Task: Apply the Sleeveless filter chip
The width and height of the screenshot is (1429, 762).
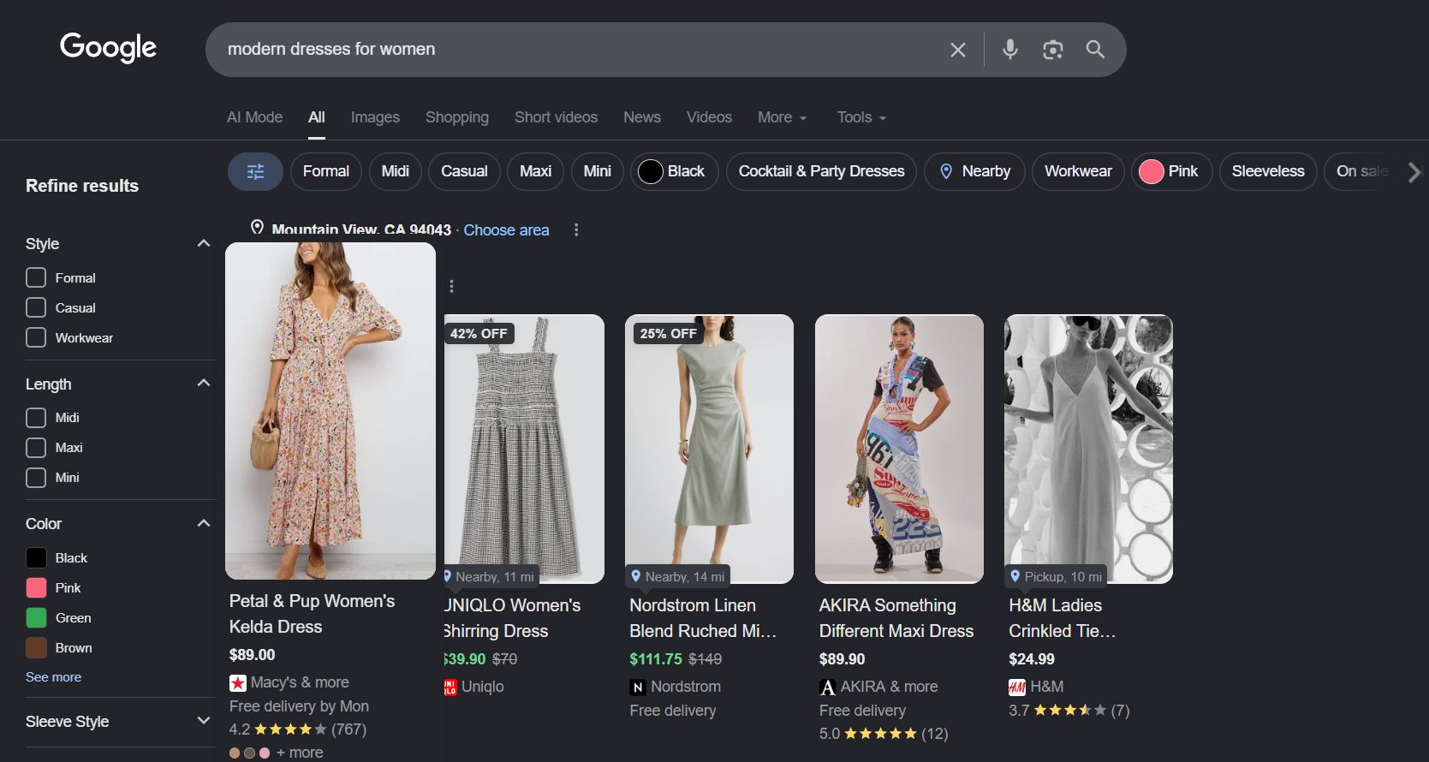Action: pos(1268,171)
